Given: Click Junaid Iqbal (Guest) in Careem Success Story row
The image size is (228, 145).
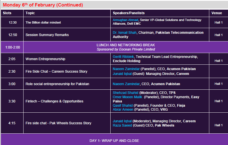Looking at the screenshot, I should [123, 74].
